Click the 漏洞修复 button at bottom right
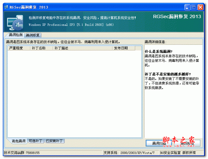Image resolution: width=208 pixels, height=159 pixels. point(187,143)
